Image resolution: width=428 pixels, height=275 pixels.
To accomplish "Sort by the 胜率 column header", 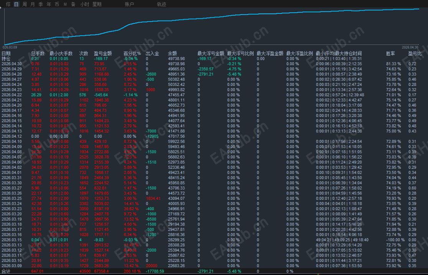I will (390, 54).
